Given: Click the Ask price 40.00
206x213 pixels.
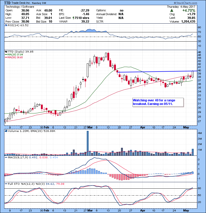Looking at the screenshot, I should tap(48, 11).
